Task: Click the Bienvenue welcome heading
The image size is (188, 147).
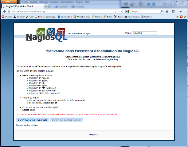Action: (x=93, y=51)
